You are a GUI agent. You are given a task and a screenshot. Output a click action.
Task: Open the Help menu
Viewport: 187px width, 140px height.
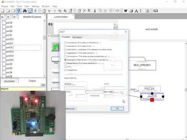[x=55, y=6]
